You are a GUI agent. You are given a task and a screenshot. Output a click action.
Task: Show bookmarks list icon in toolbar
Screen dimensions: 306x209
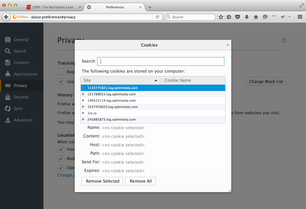(229, 17)
